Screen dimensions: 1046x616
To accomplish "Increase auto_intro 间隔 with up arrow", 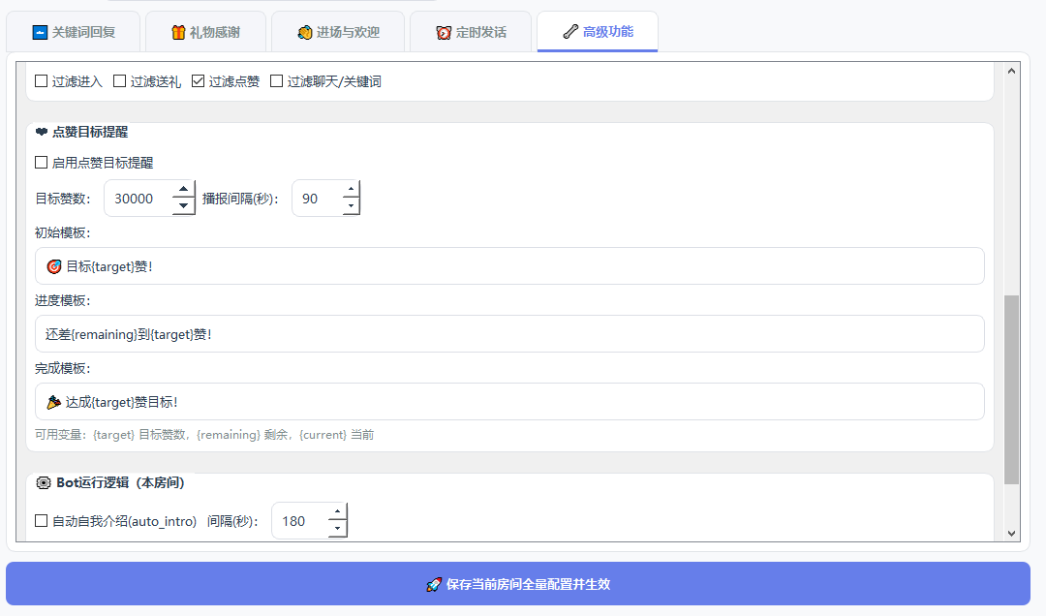I will pos(336,513).
